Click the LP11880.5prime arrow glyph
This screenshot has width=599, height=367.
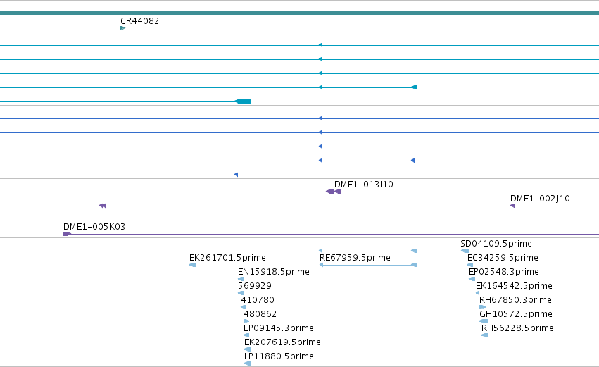(x=248, y=363)
